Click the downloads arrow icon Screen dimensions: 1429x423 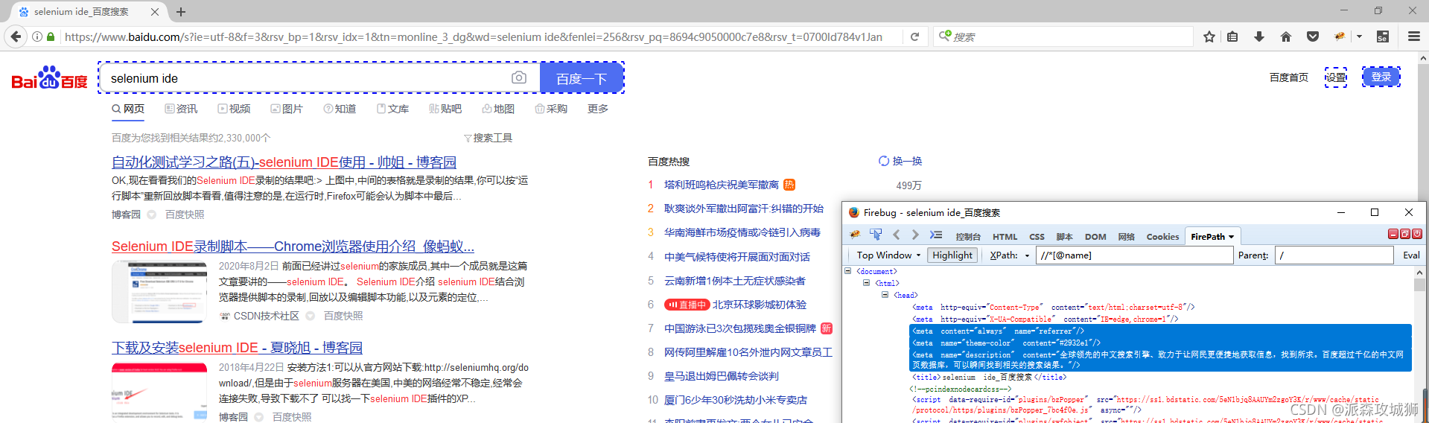[1259, 36]
